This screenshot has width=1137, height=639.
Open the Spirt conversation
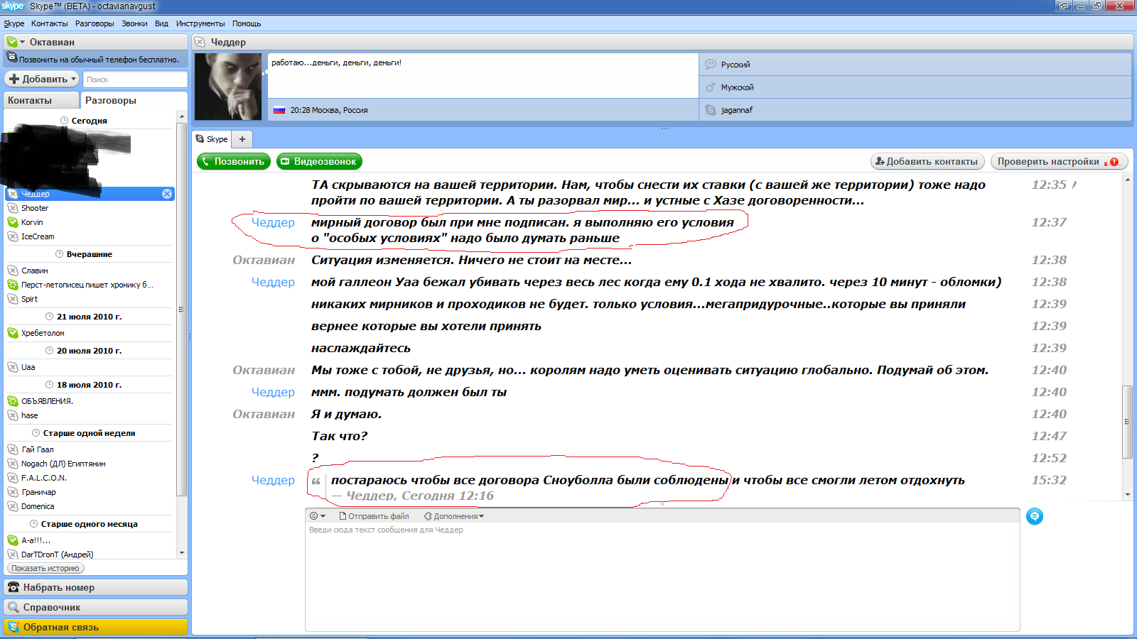pyautogui.click(x=90, y=299)
